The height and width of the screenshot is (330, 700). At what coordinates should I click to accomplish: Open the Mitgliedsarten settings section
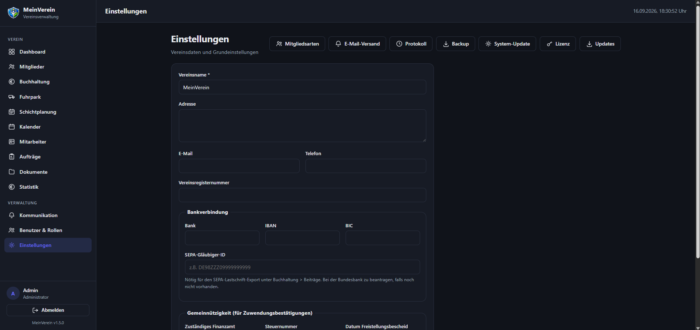tap(297, 44)
